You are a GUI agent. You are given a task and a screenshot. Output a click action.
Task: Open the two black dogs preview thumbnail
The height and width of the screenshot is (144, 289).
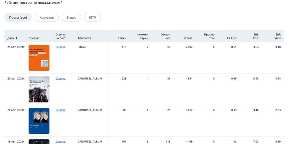coord(39,90)
